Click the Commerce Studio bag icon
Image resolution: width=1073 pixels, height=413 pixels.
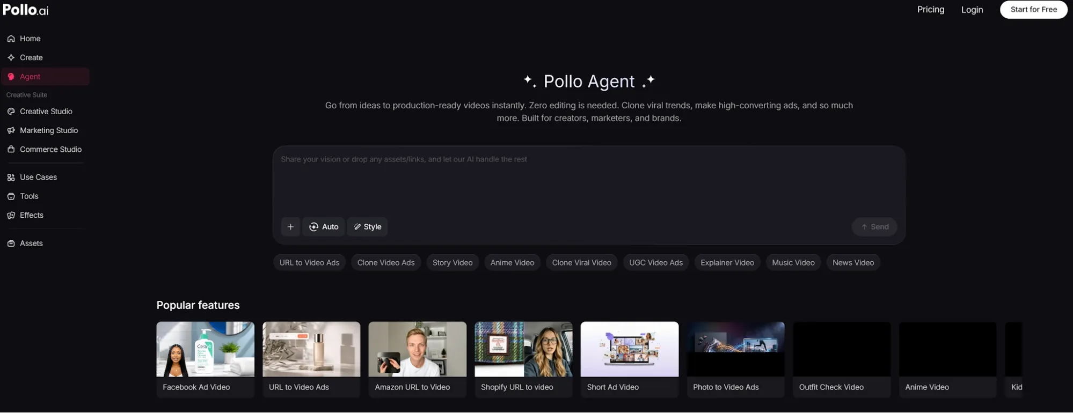(x=11, y=149)
